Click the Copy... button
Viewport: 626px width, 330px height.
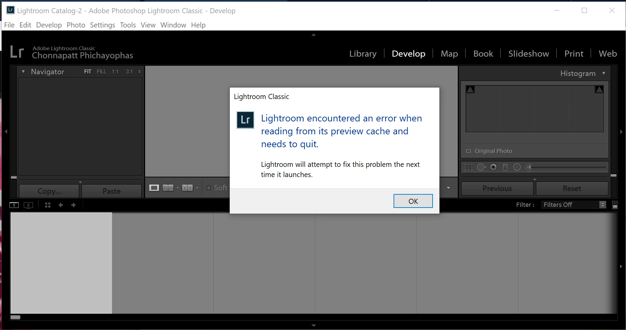(x=49, y=191)
